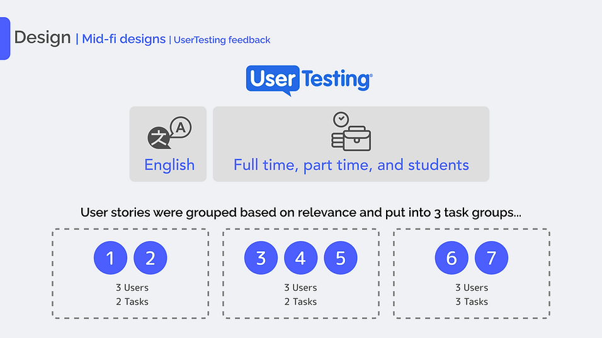The image size is (602, 338).
Task: Click 'Full time, part time, and students' text
Action: pos(351,165)
